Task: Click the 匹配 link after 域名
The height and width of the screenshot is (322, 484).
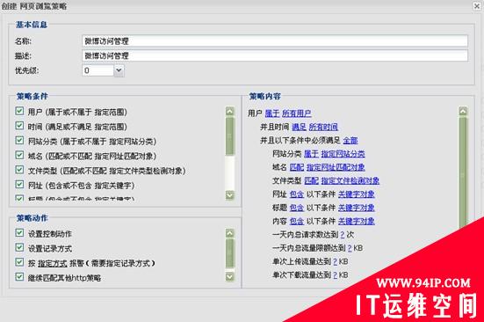Action: (297, 167)
